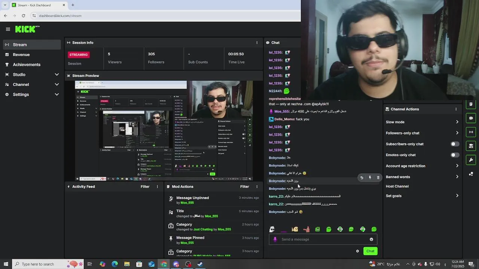The image size is (479, 269).
Task: Open Microsoft Edge from the taskbar
Action: [x=115, y=264]
